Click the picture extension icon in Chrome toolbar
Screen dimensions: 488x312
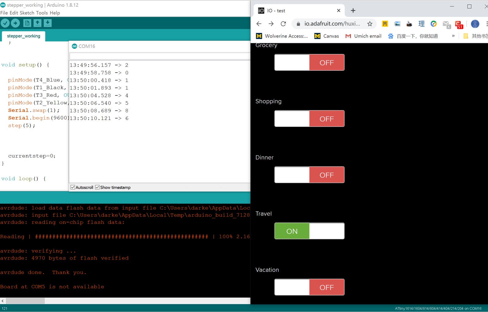(x=397, y=23)
